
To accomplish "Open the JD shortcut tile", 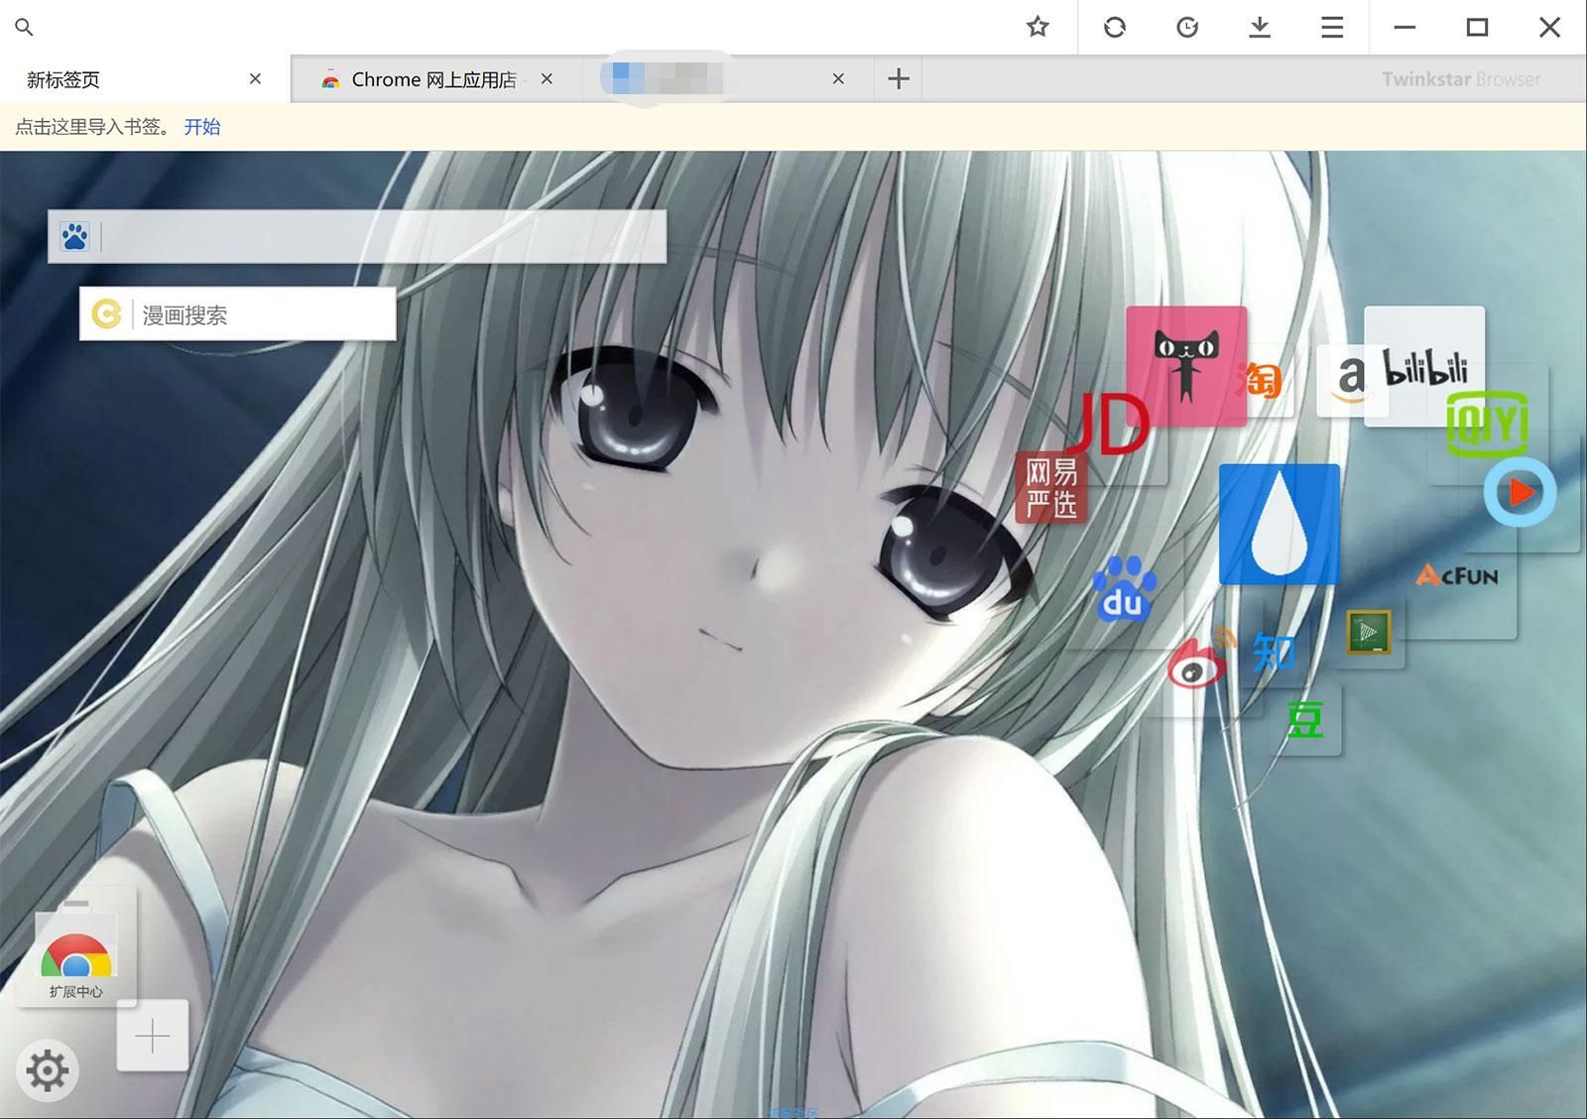I will tap(1111, 425).
